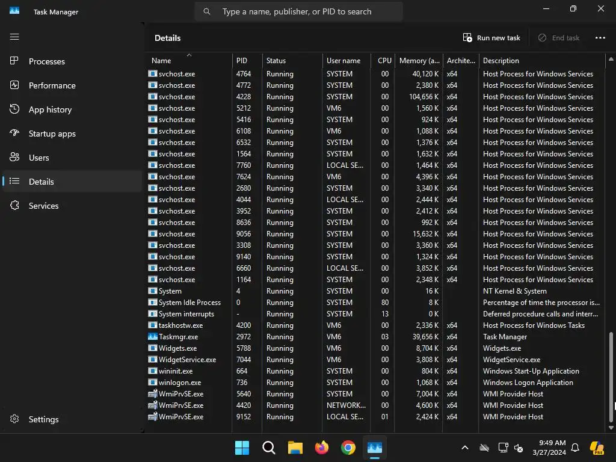The width and height of the screenshot is (616, 462).
Task: Click the App history clock icon
Action: [x=14, y=109]
